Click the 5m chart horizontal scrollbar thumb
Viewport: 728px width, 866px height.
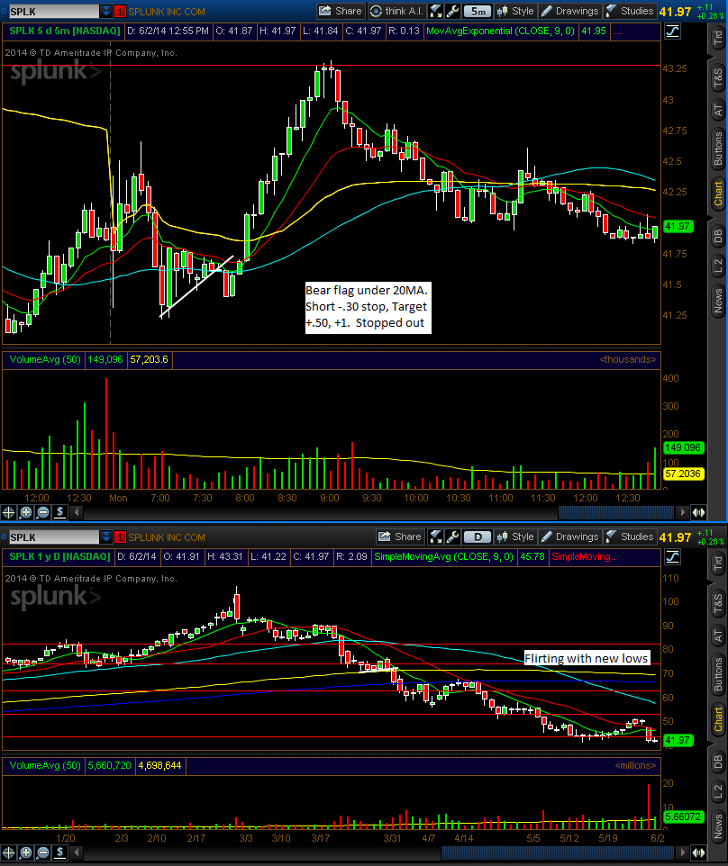(x=615, y=512)
